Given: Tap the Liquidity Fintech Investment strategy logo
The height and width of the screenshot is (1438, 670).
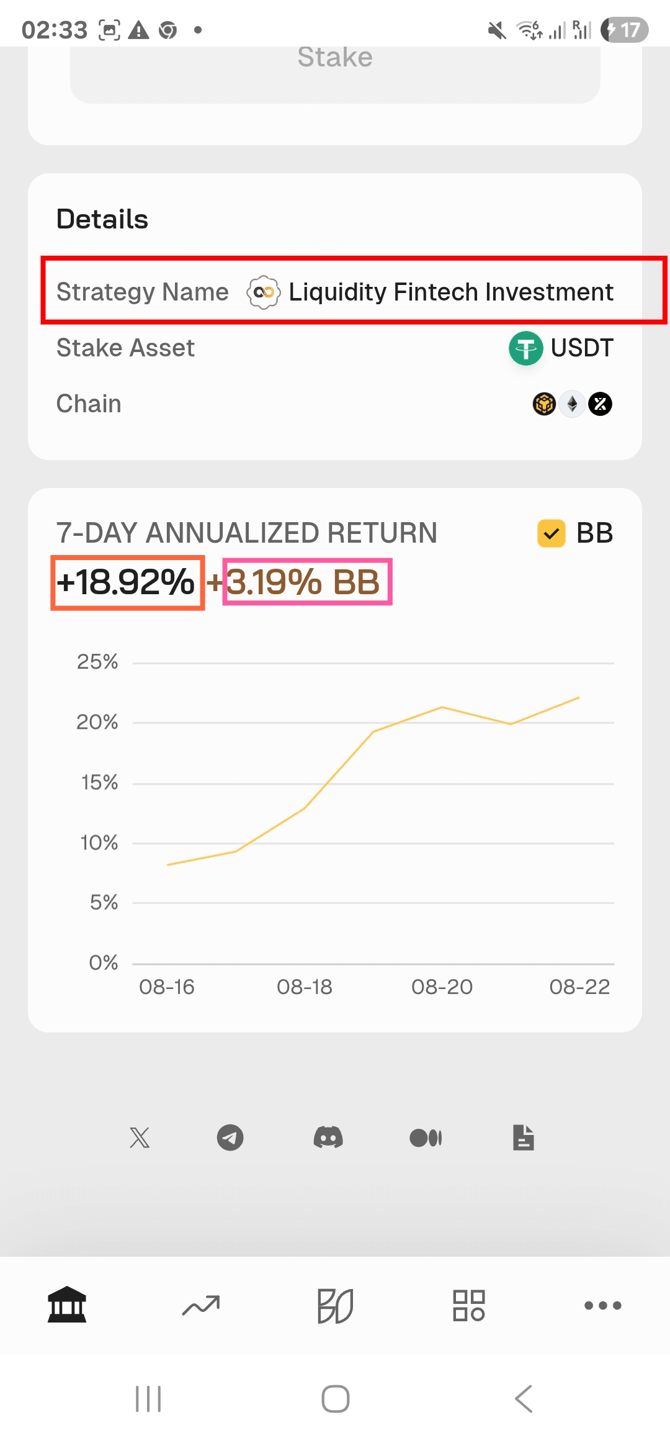Looking at the screenshot, I should (x=264, y=292).
